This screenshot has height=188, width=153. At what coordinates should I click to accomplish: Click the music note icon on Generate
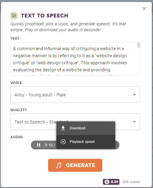59,165
